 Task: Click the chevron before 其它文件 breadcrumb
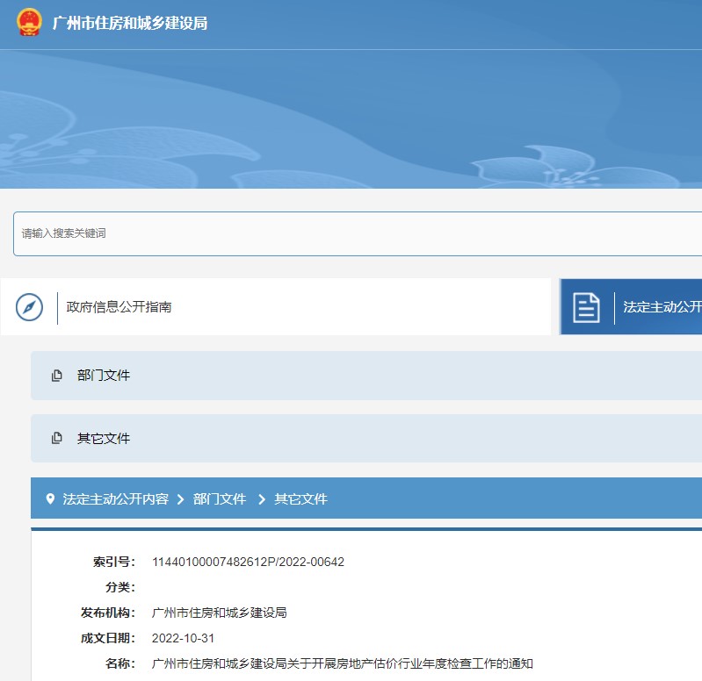261,499
